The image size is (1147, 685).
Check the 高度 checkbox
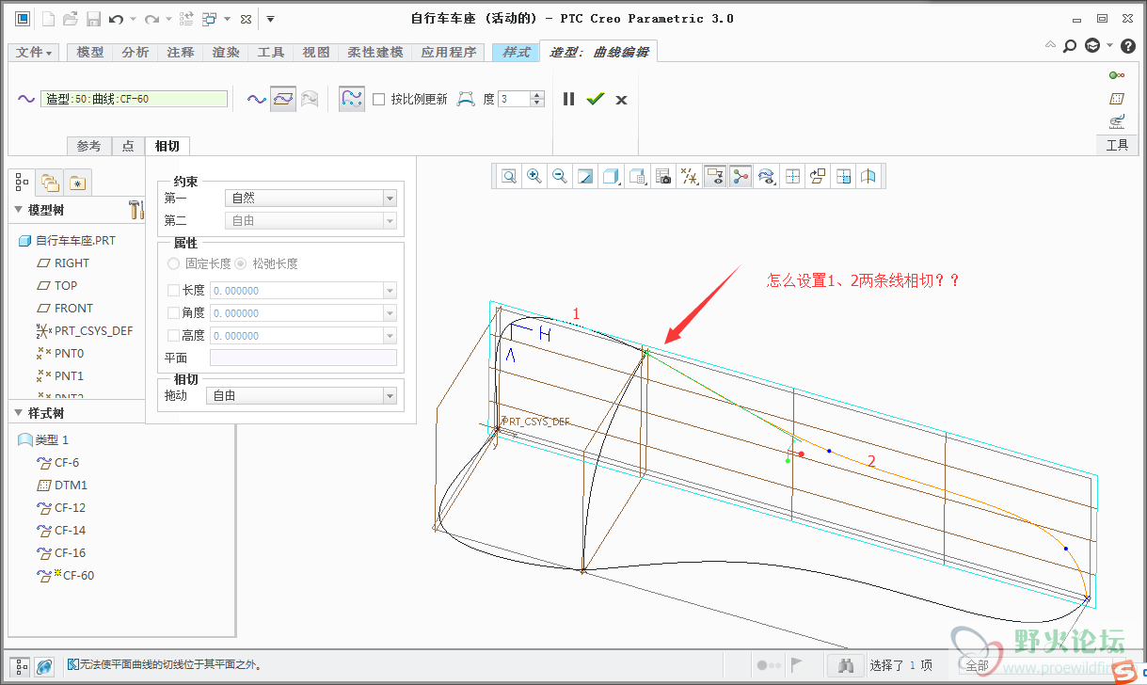pyautogui.click(x=173, y=336)
